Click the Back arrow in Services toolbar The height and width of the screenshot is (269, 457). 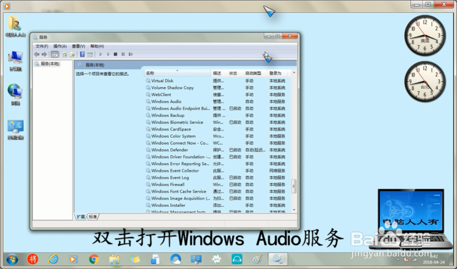(37, 54)
